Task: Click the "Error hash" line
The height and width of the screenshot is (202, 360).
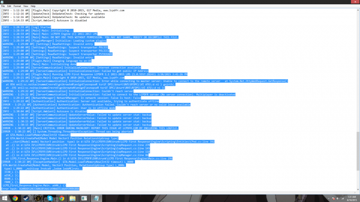Action: 40,189
